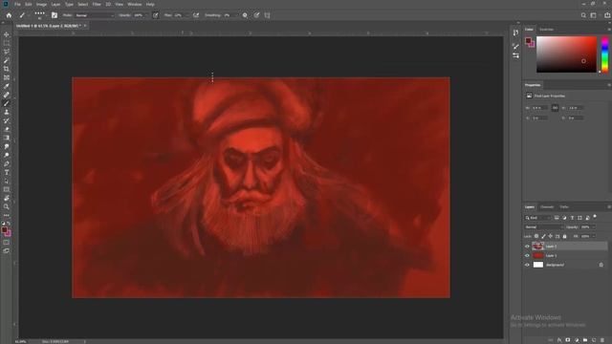Select the Lasso tool
Viewport: 612px width, 344px height.
7,52
